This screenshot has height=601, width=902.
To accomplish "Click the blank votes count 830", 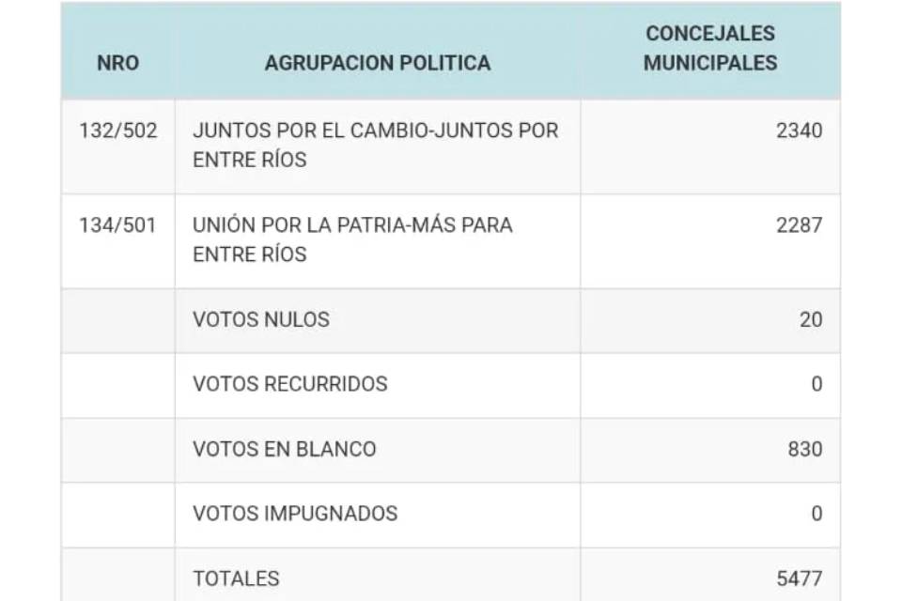I will [805, 449].
